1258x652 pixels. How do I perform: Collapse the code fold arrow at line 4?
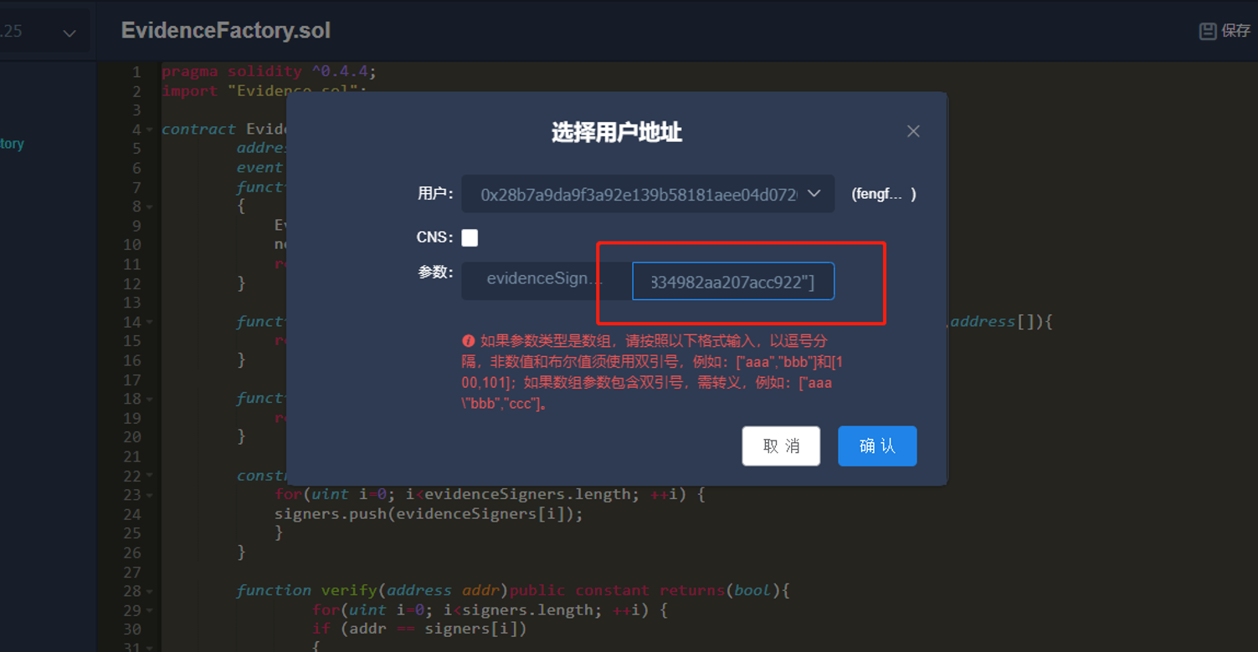click(149, 130)
